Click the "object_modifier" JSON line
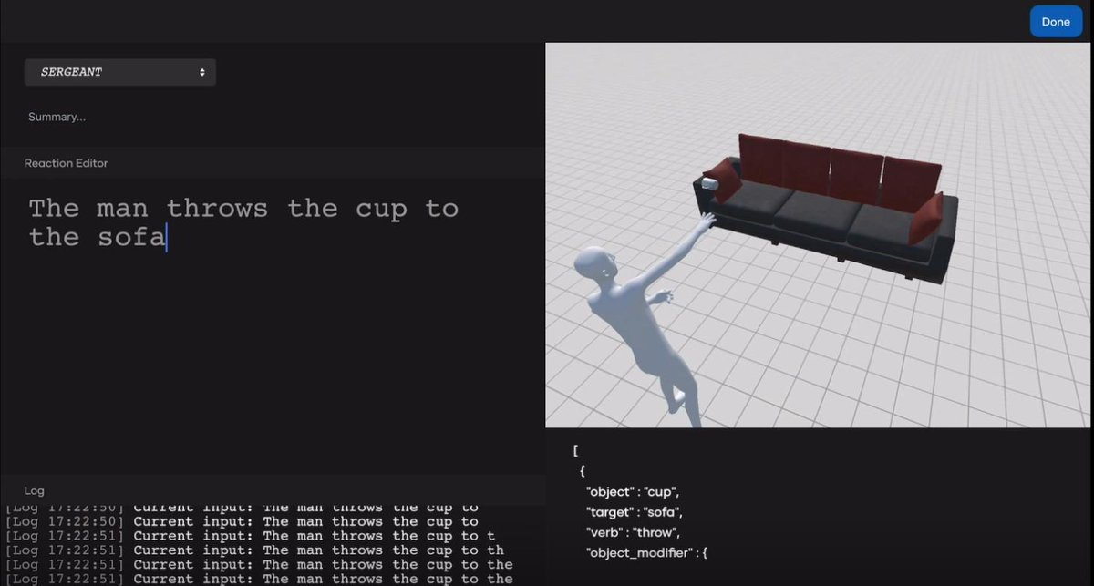This screenshot has height=586, width=1094. pos(646,552)
